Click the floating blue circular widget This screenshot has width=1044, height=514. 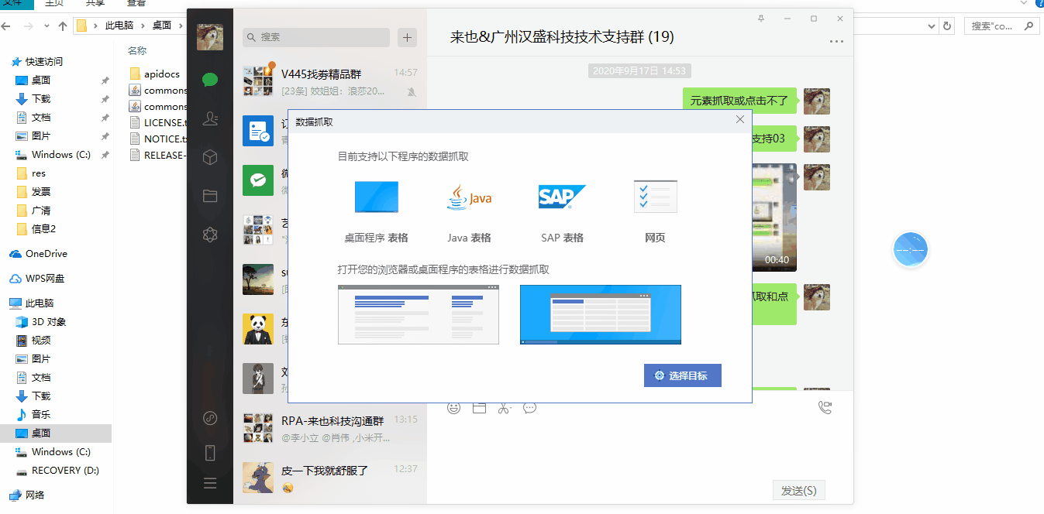tap(910, 250)
